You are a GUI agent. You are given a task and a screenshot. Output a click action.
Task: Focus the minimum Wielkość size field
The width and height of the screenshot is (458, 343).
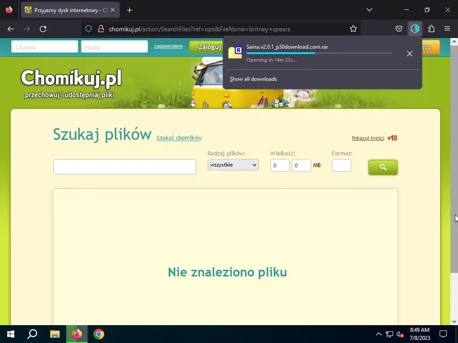(280, 165)
